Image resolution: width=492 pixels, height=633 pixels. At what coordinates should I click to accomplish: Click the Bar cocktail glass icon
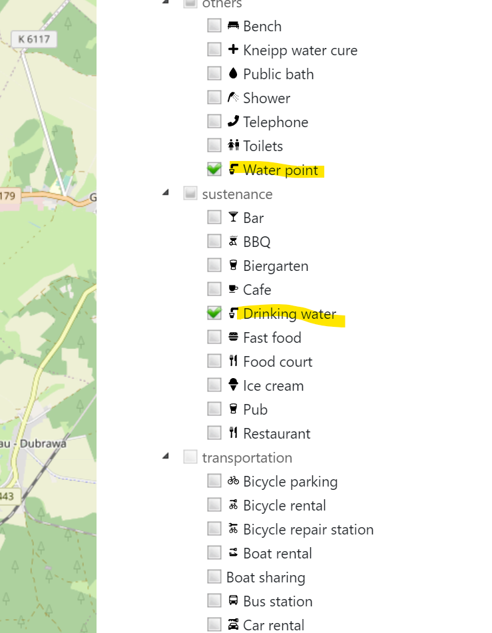click(x=233, y=218)
